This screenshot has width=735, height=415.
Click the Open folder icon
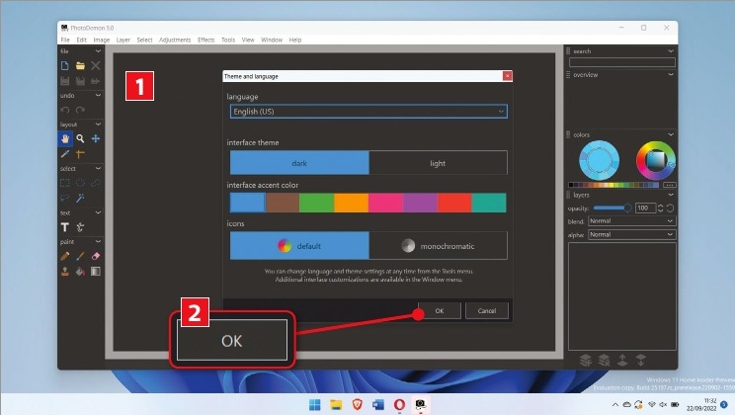coord(80,65)
